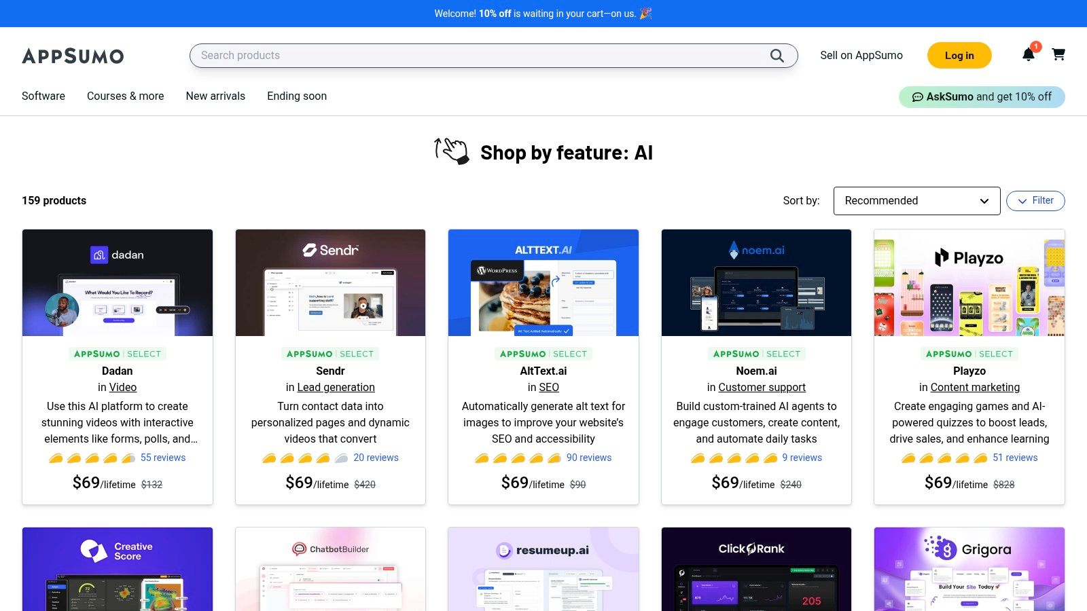Click Sell on AppSumo link

(861, 56)
